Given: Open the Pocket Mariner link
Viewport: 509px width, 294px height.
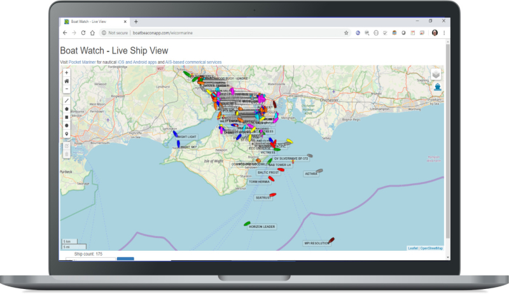Looking at the screenshot, I should [82, 62].
